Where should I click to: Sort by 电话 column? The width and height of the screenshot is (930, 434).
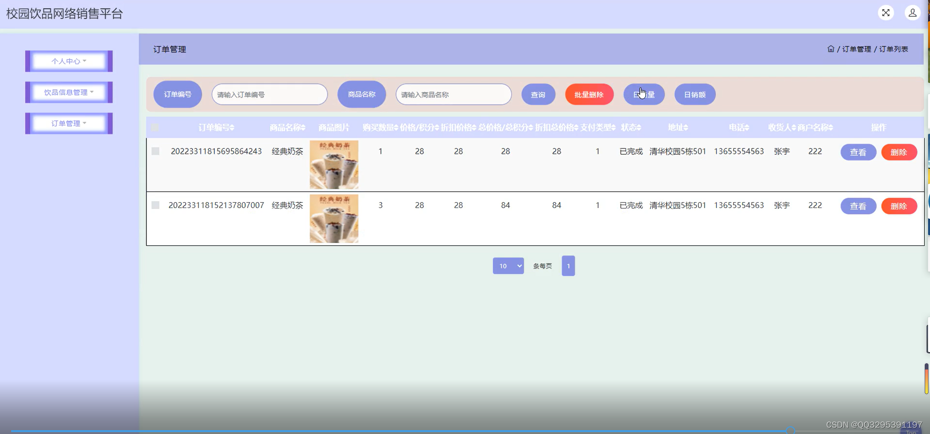click(x=739, y=128)
